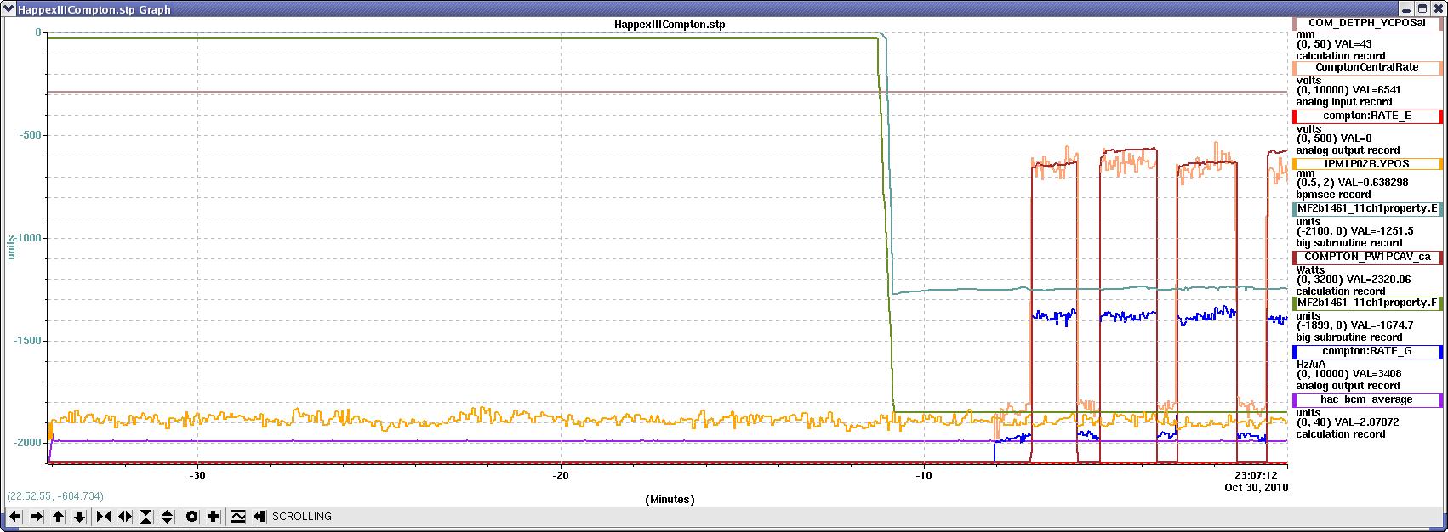Screen dimensions: 1448x532
Task: Select the COM_DETPH_YCPOSai legend curve
Action: [1367, 24]
